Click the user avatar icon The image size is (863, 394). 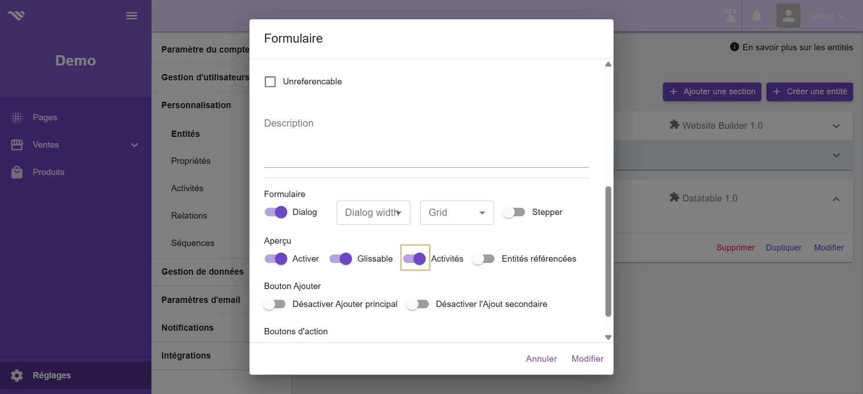click(x=788, y=16)
